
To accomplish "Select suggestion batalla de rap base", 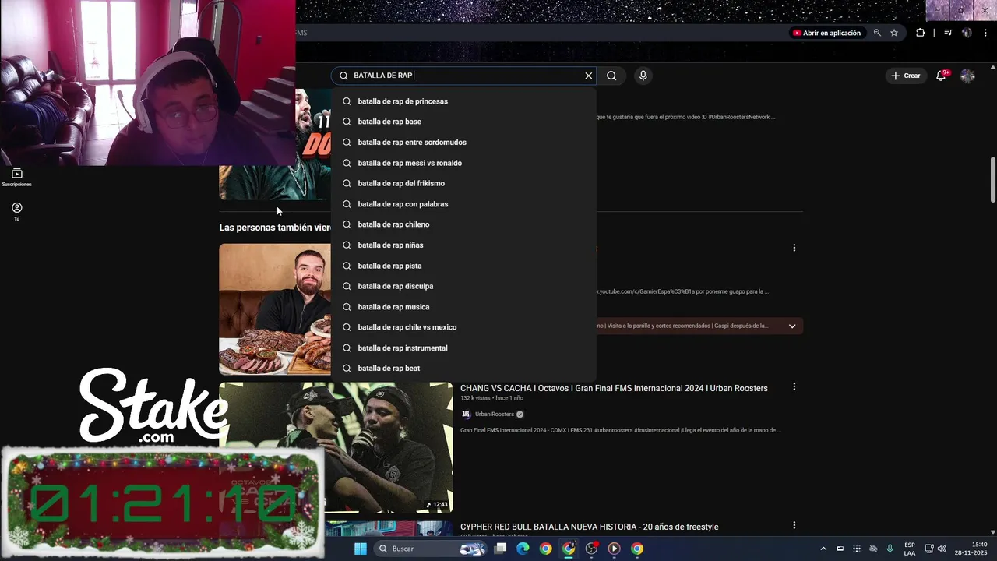I will (x=463, y=122).
